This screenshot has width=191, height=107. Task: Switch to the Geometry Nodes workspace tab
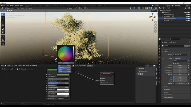pyautogui.click(x=92, y=6)
